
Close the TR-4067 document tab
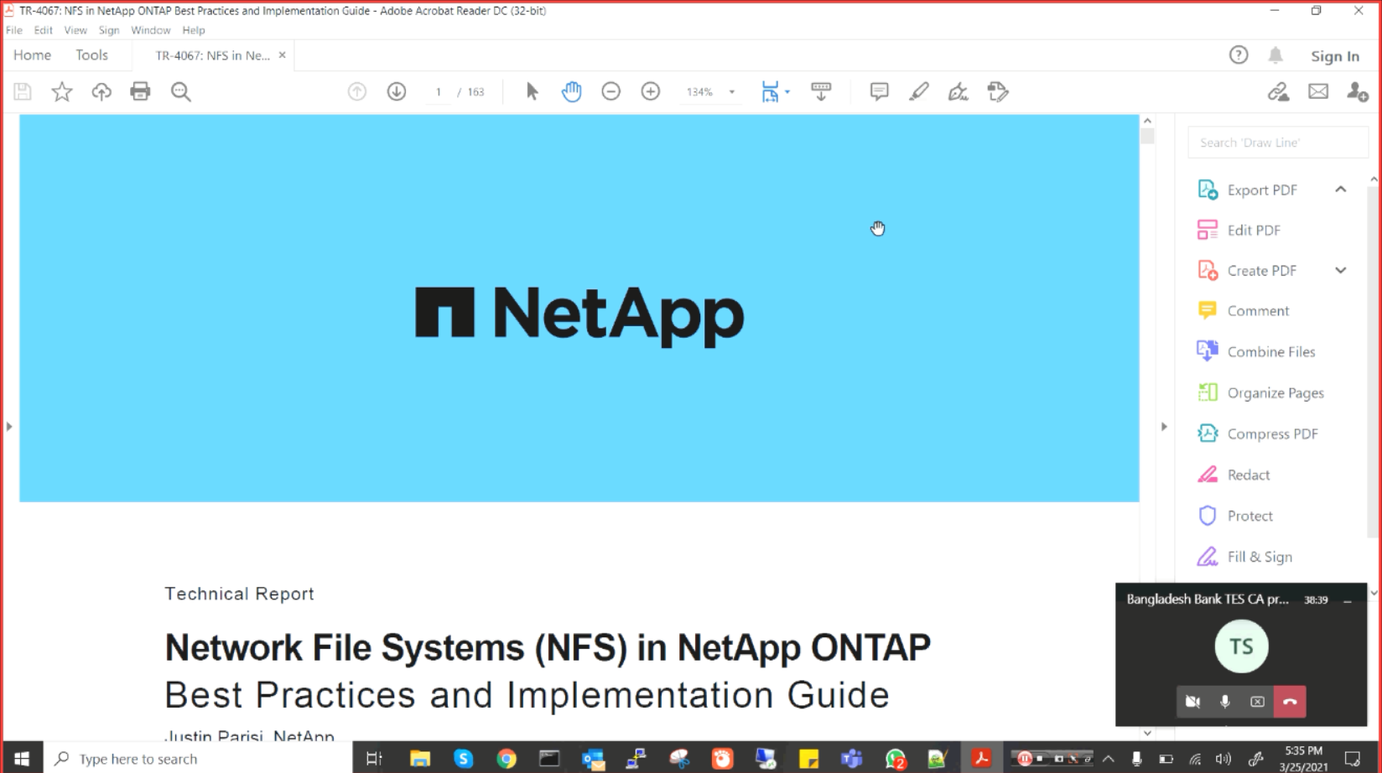[x=283, y=55]
